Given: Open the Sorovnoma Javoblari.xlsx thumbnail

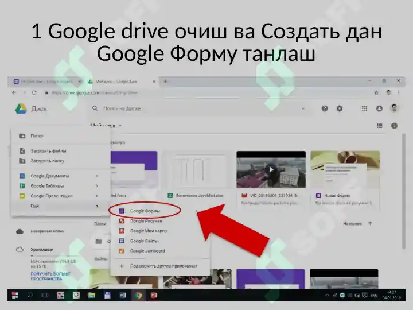Looking at the screenshot, I should 197,169.
